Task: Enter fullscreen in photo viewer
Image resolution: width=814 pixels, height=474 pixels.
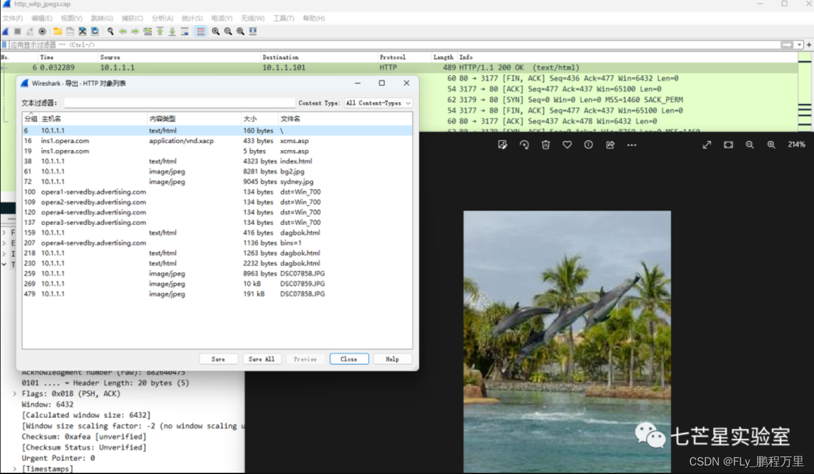Action: [707, 144]
